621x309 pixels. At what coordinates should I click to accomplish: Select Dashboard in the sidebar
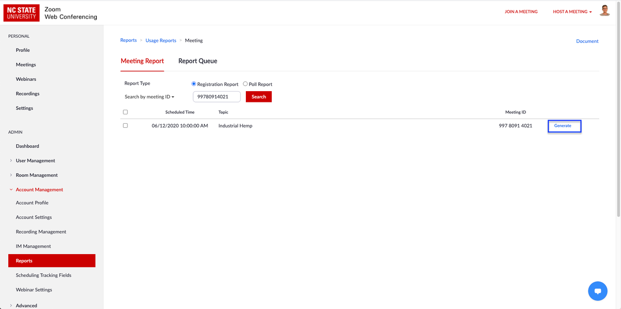(x=27, y=145)
